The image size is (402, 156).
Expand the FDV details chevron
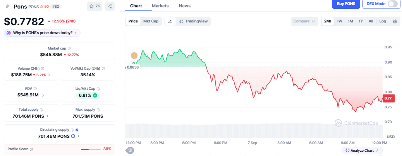tap(43, 95)
